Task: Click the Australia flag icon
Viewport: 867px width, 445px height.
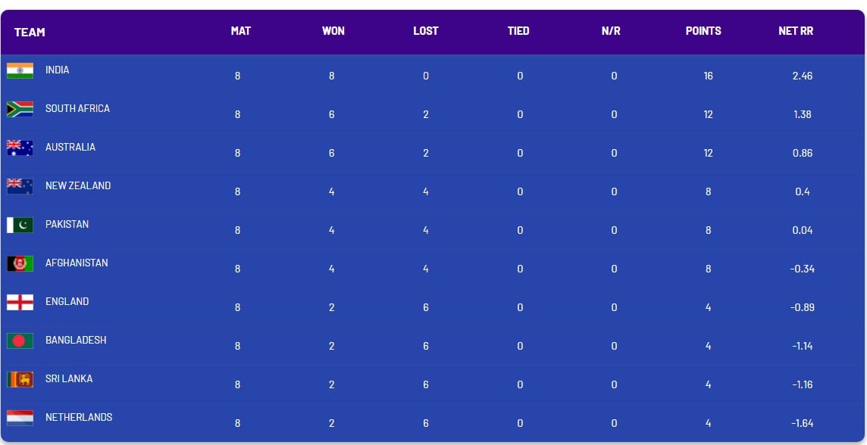Action: (20, 148)
